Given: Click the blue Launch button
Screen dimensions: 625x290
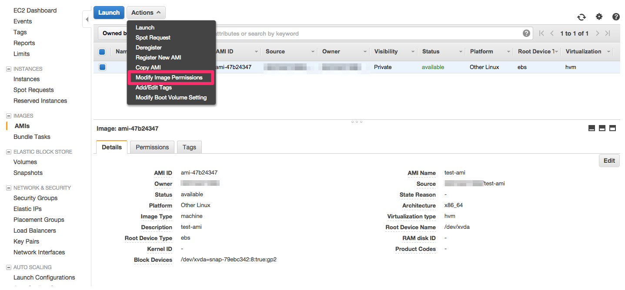Looking at the screenshot, I should (x=109, y=13).
